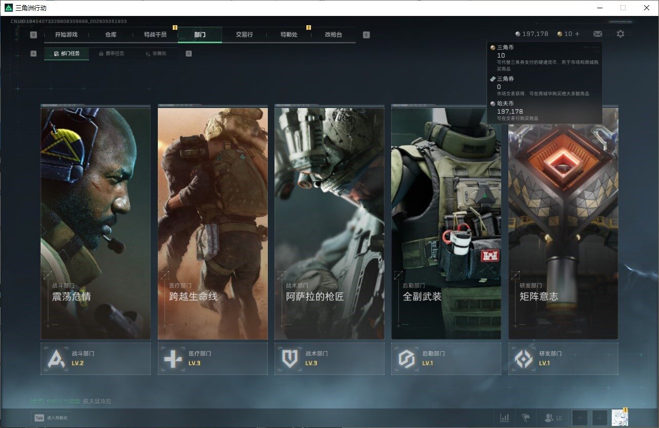Viewport: 659px width, 428px height.
Task: Open the 全副武装 logistics department card
Action: pos(446,222)
